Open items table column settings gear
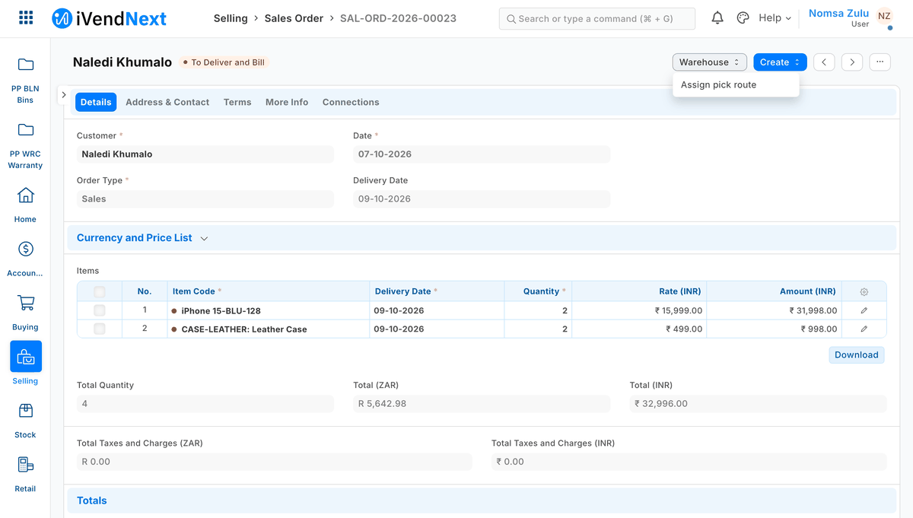Viewport: 913px width, 518px height. click(x=864, y=291)
